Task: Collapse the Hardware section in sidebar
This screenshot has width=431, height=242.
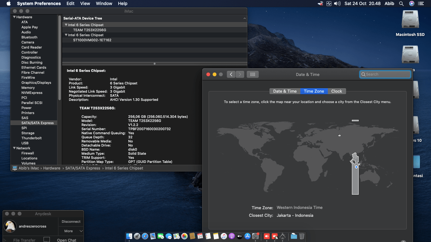Action: coord(14,17)
